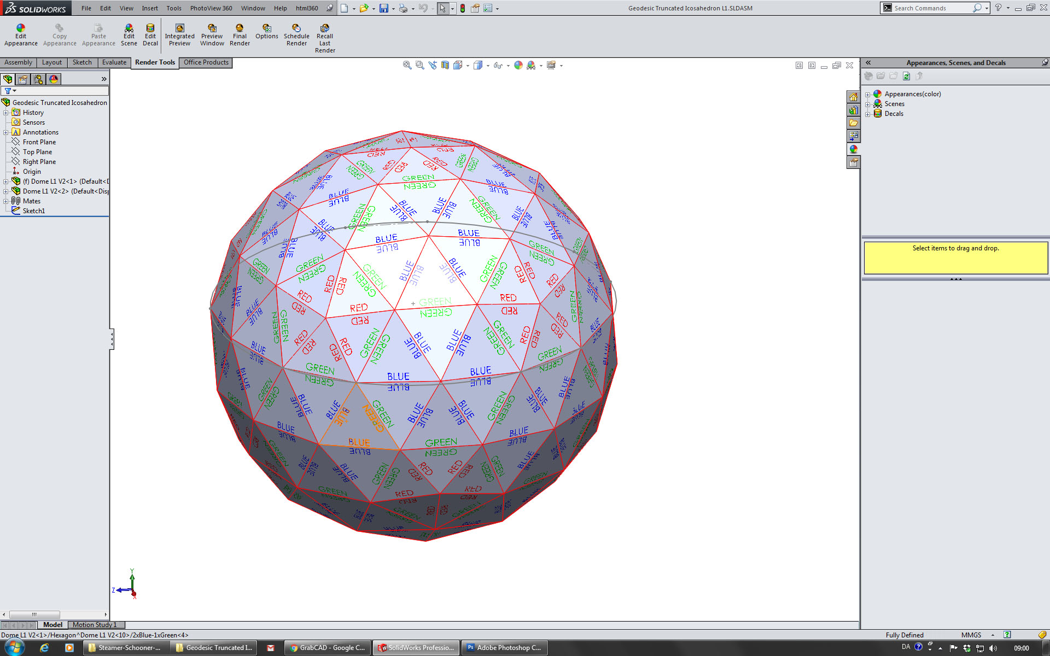Image resolution: width=1050 pixels, height=656 pixels.
Task: Click the Top Plane tree item
Action: tap(37, 152)
